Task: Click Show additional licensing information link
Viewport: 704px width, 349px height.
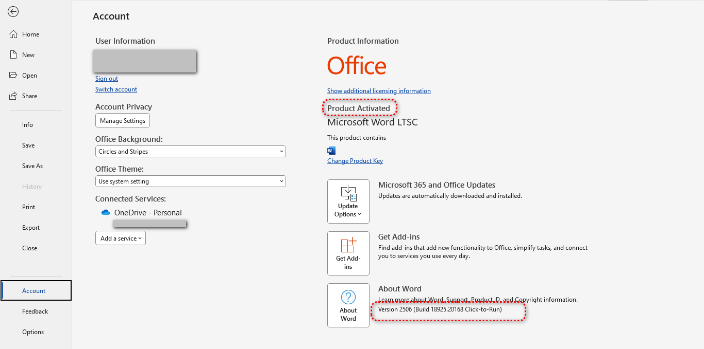Action: (x=379, y=91)
